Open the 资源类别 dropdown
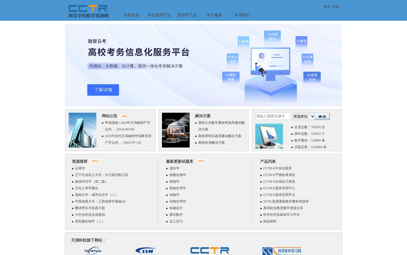This screenshot has height=255, width=407. point(303,116)
